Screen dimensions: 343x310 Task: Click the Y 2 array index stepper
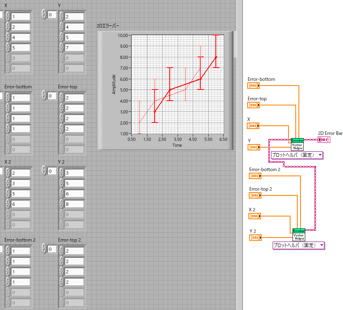point(44,171)
